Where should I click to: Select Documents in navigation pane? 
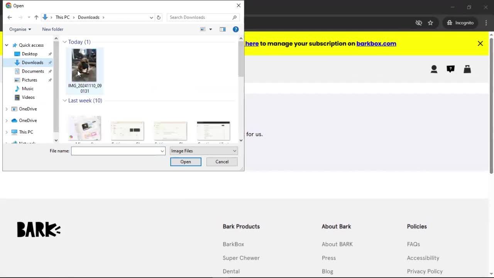tap(33, 71)
